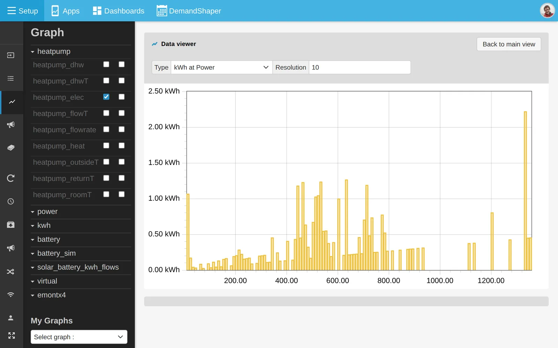Image resolution: width=558 pixels, height=348 pixels.
Task: Open the Select graph dropdown
Action: tap(79, 337)
